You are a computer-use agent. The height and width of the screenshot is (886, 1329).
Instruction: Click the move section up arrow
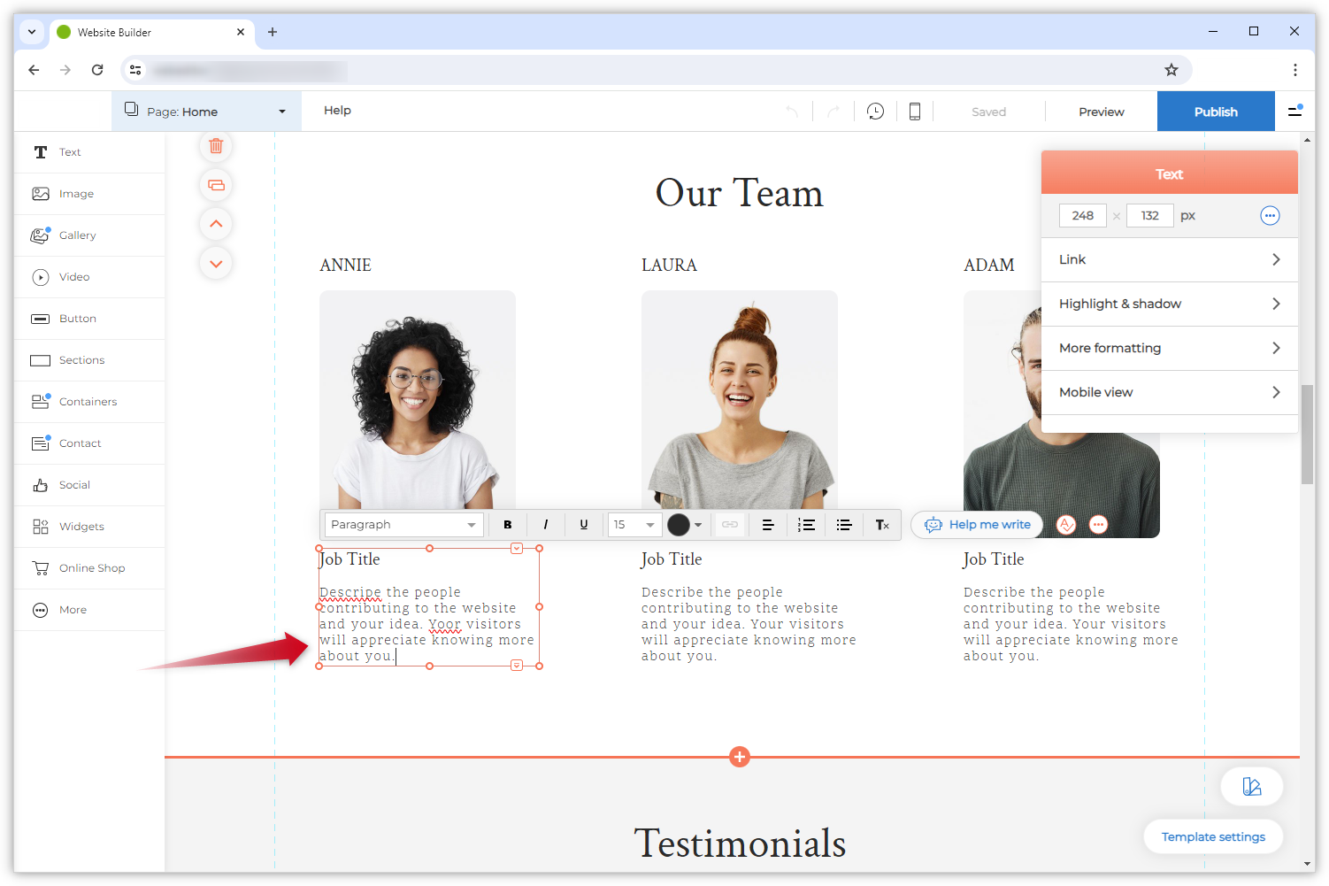coord(216,224)
